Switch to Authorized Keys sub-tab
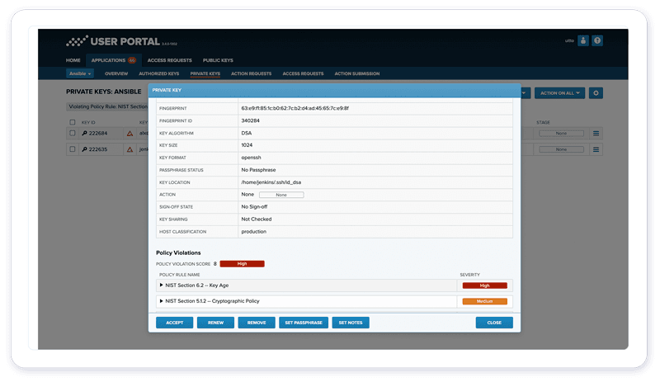The image size is (660, 382). (158, 73)
